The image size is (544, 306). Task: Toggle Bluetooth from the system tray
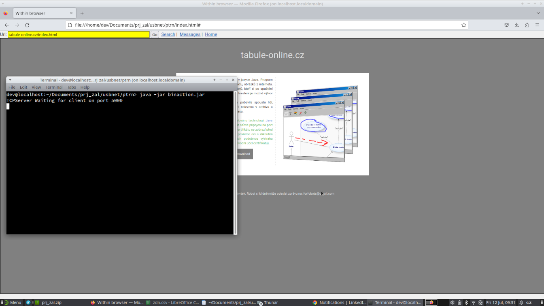tap(466, 302)
